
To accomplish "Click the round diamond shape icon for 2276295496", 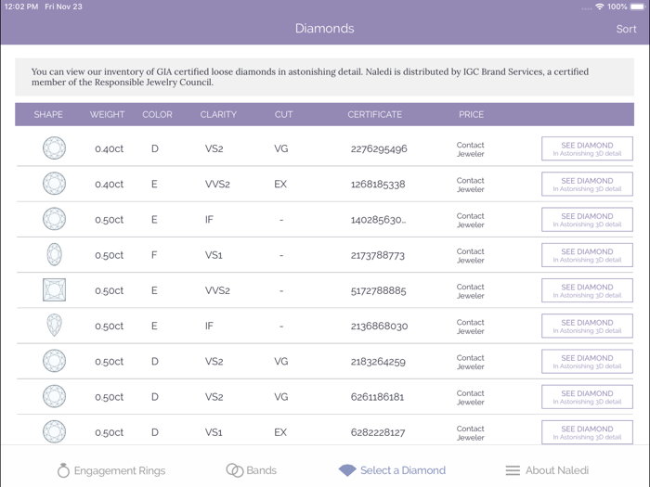I will tap(54, 148).
